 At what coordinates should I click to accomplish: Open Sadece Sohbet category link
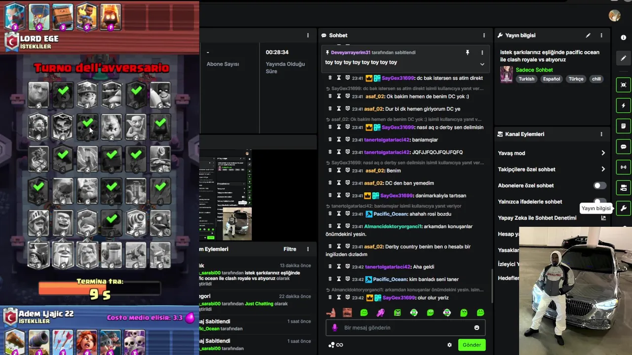534,70
